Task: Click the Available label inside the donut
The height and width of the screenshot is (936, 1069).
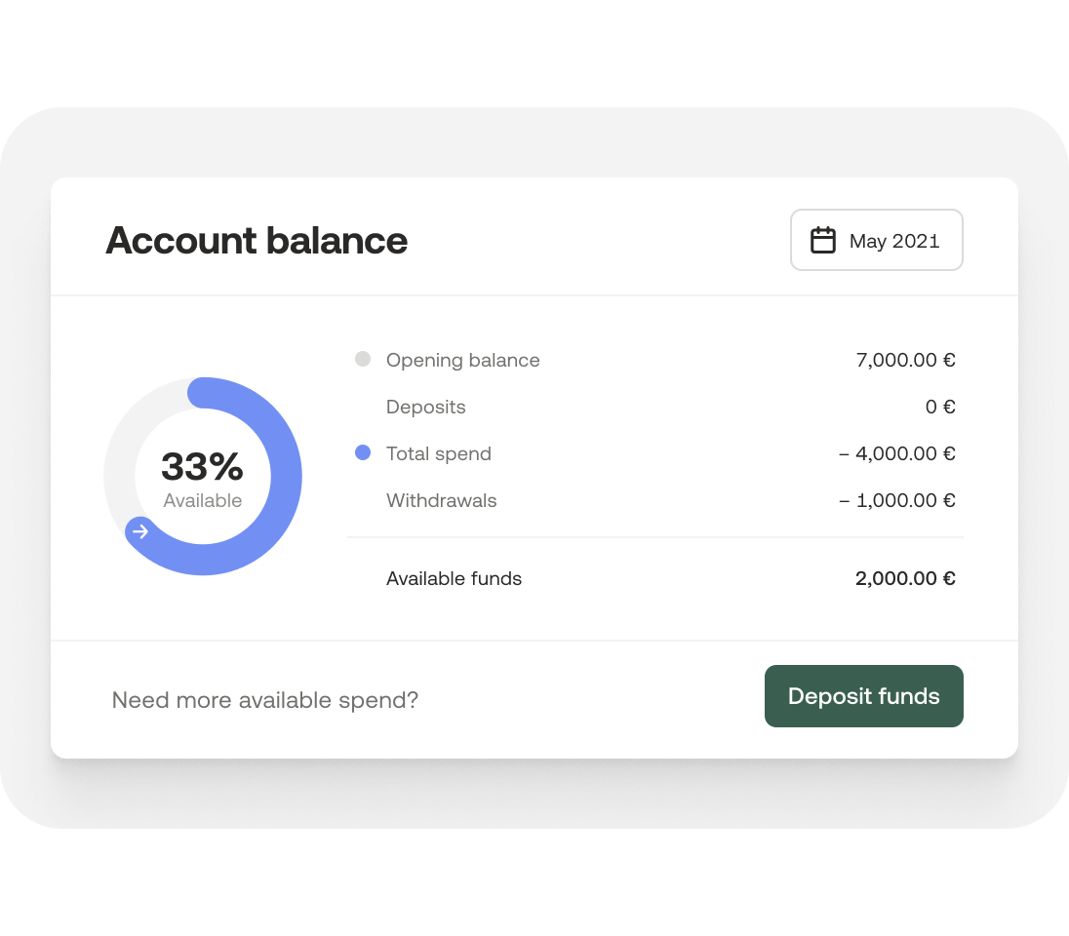Action: click(x=202, y=499)
